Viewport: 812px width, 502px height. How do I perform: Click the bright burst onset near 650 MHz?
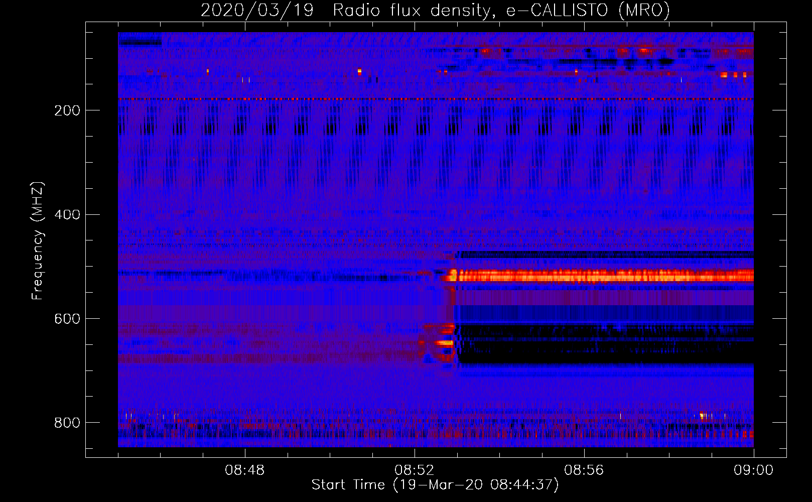(444, 343)
